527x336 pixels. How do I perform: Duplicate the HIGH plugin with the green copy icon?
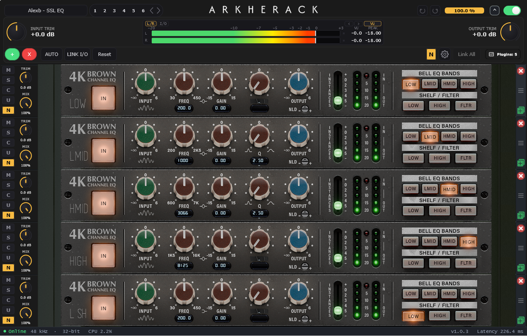pos(520,268)
